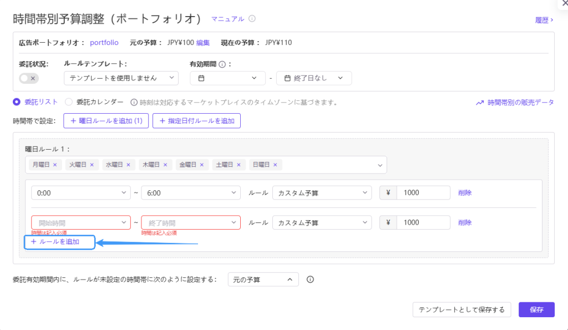Image resolution: width=568 pixels, height=330 pixels.
Task: Open the ルールテンプレート dropdown
Action: (x=121, y=78)
